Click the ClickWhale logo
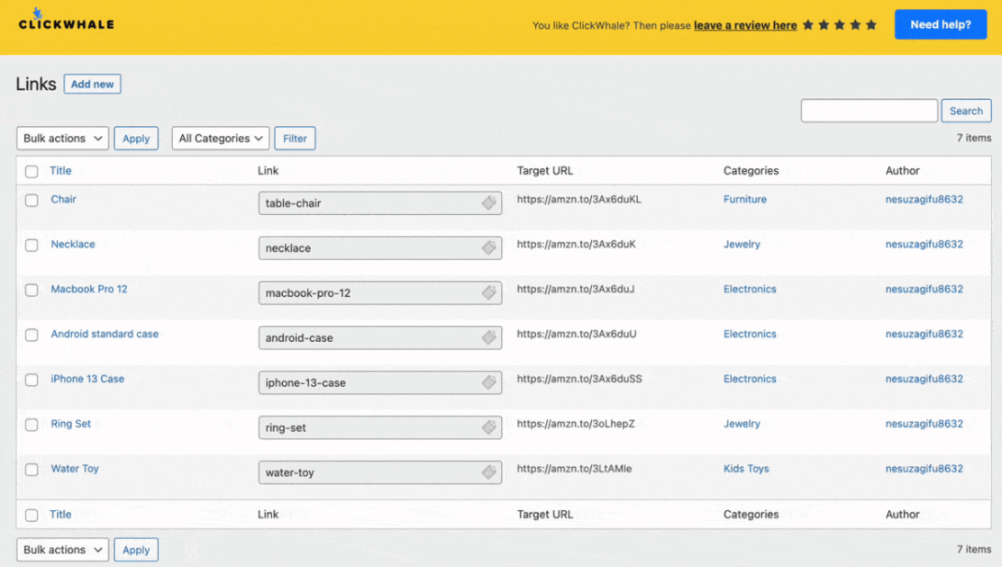The image size is (1002, 567). 66,21
